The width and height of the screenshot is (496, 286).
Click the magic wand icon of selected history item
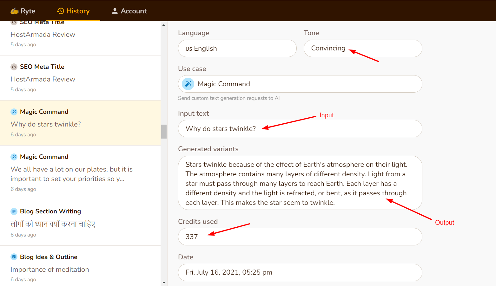(x=14, y=112)
